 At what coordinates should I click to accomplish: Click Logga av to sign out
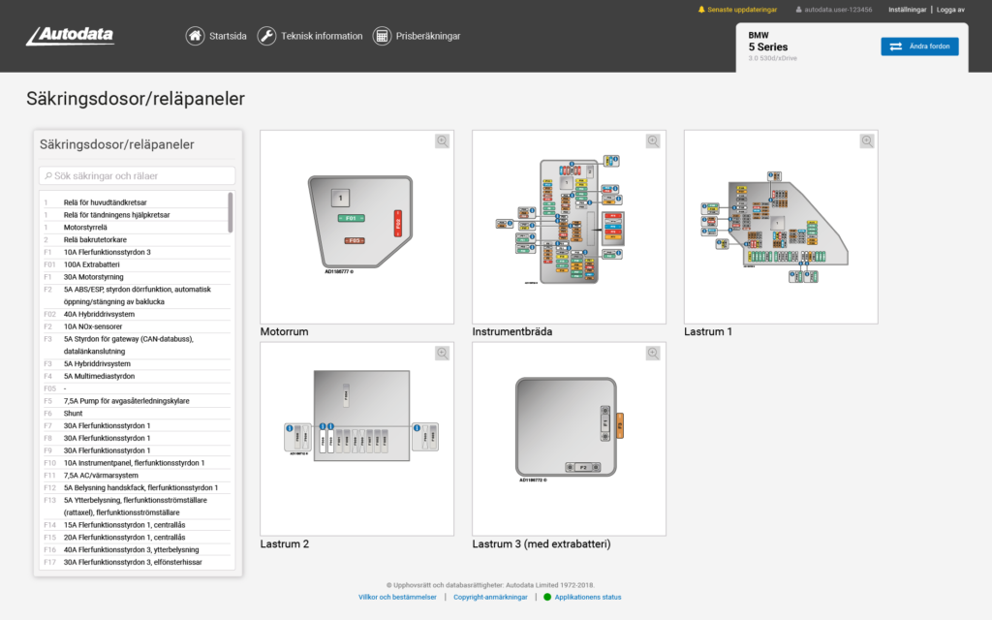pos(950,10)
